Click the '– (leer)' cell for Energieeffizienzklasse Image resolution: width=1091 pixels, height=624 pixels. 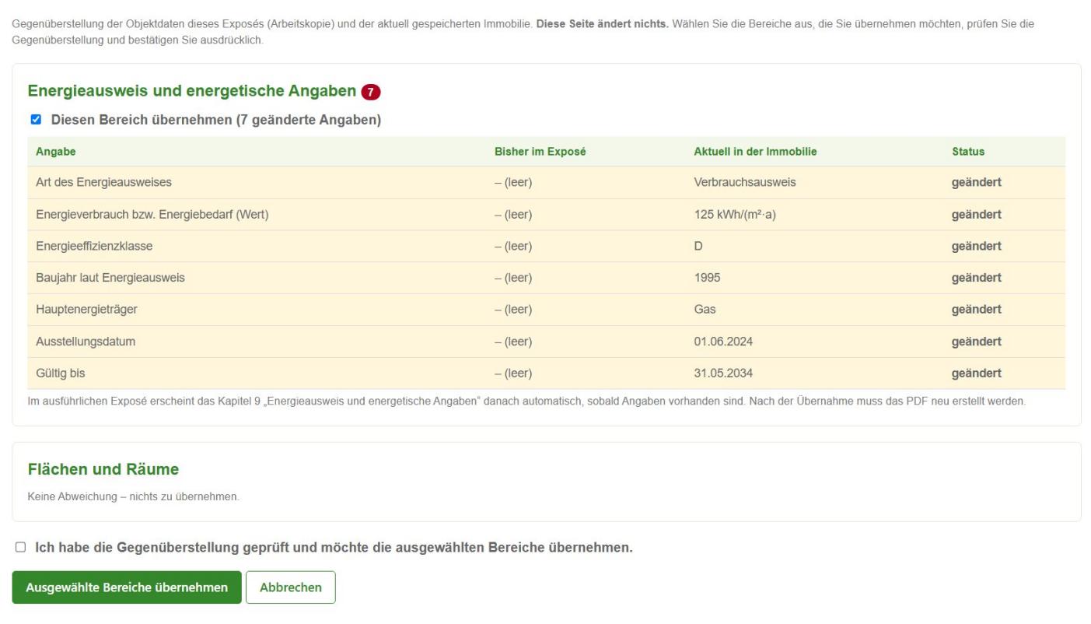513,247
